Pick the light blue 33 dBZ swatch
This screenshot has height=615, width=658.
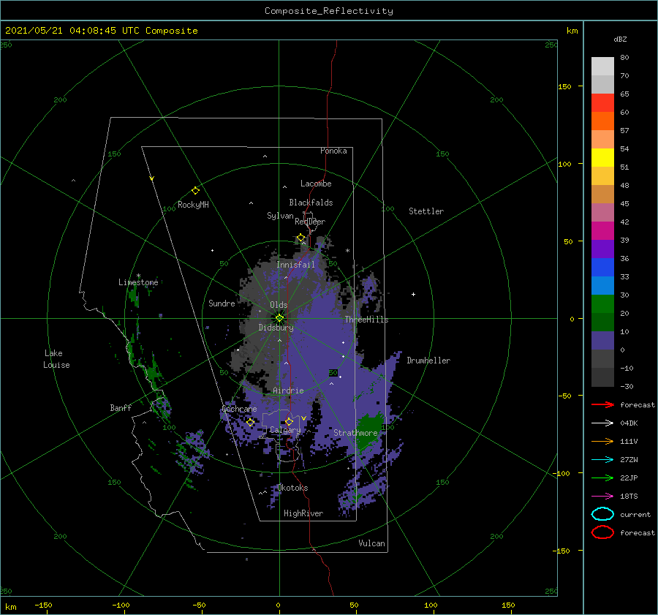tap(602, 285)
